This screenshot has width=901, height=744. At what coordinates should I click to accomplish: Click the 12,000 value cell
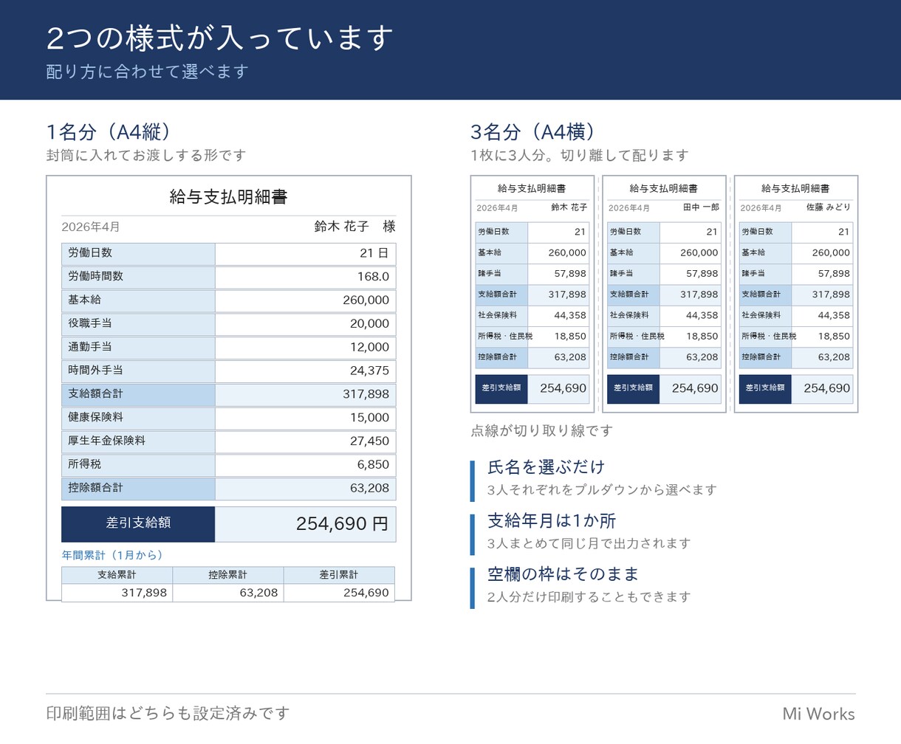(305, 348)
